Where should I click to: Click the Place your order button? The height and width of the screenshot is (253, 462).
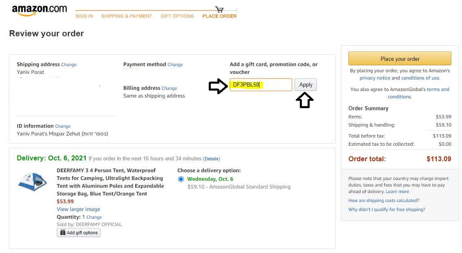click(400, 59)
